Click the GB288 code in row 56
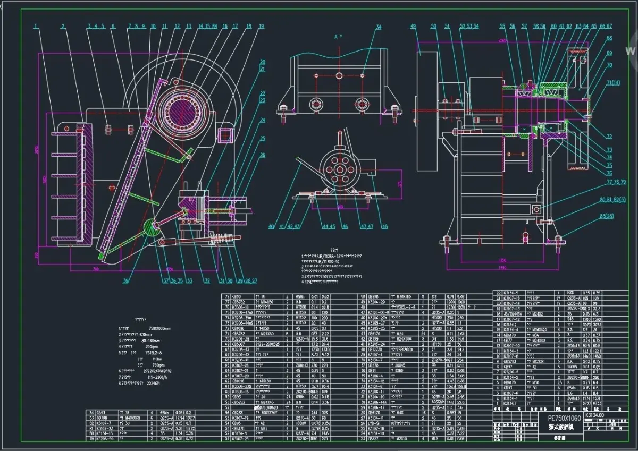638x451 pixels. (x=238, y=413)
